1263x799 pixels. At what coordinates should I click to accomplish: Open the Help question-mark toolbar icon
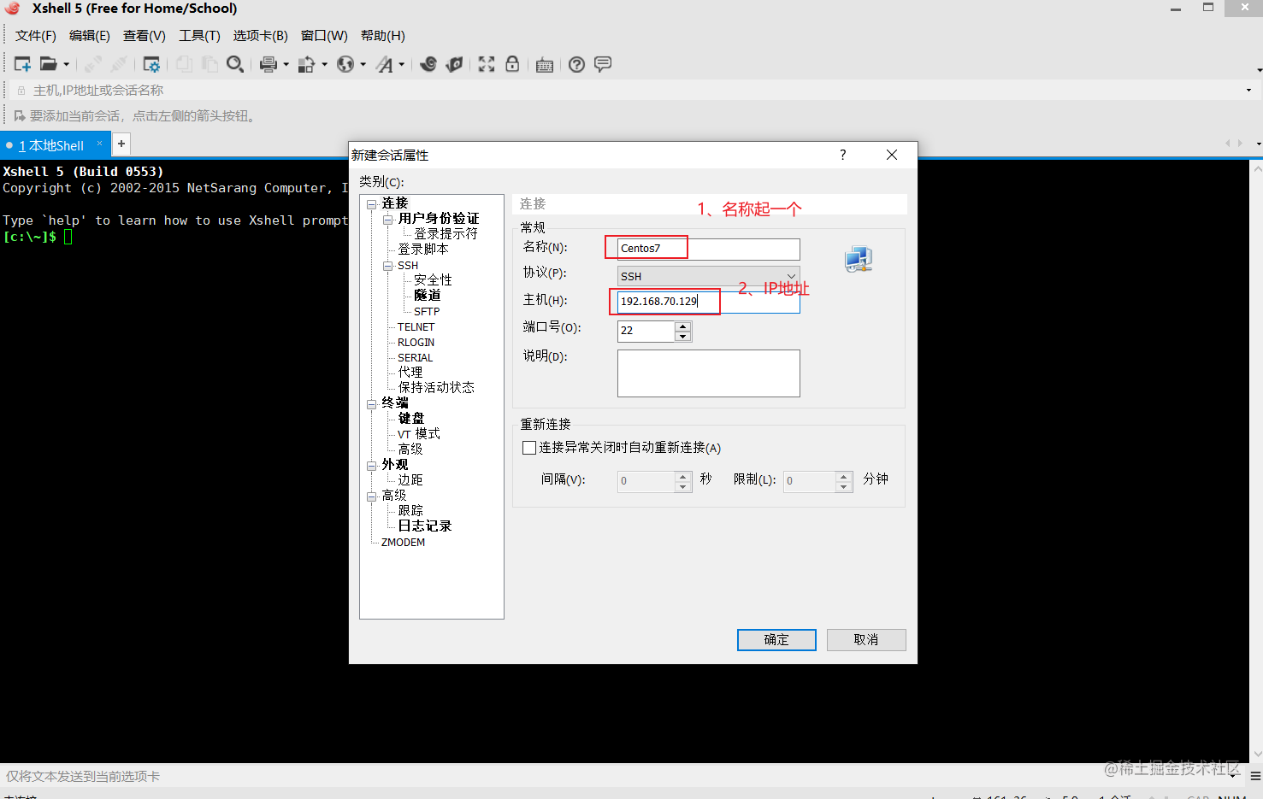pos(577,64)
